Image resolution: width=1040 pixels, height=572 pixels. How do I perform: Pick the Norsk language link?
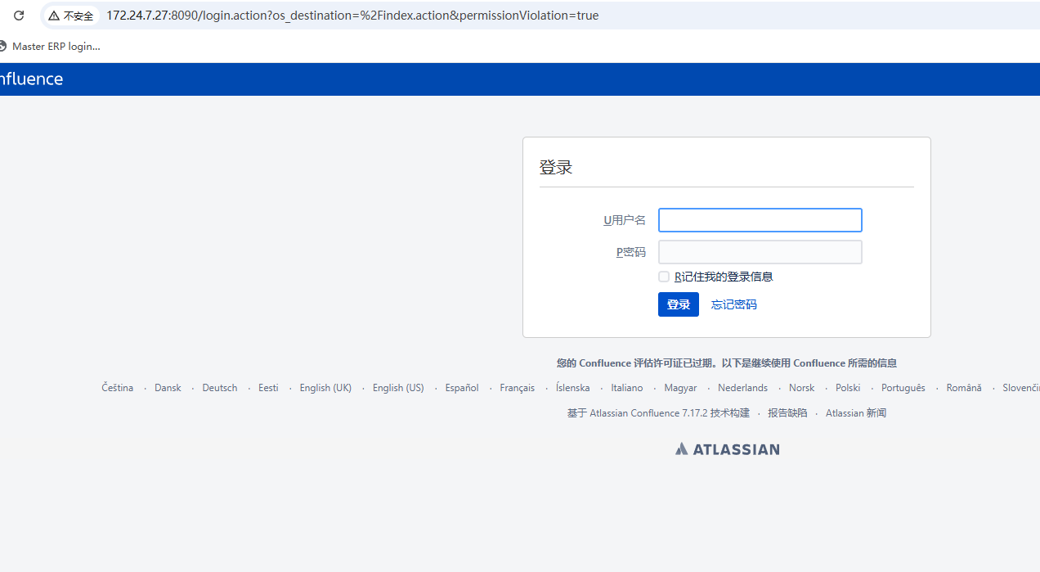802,388
